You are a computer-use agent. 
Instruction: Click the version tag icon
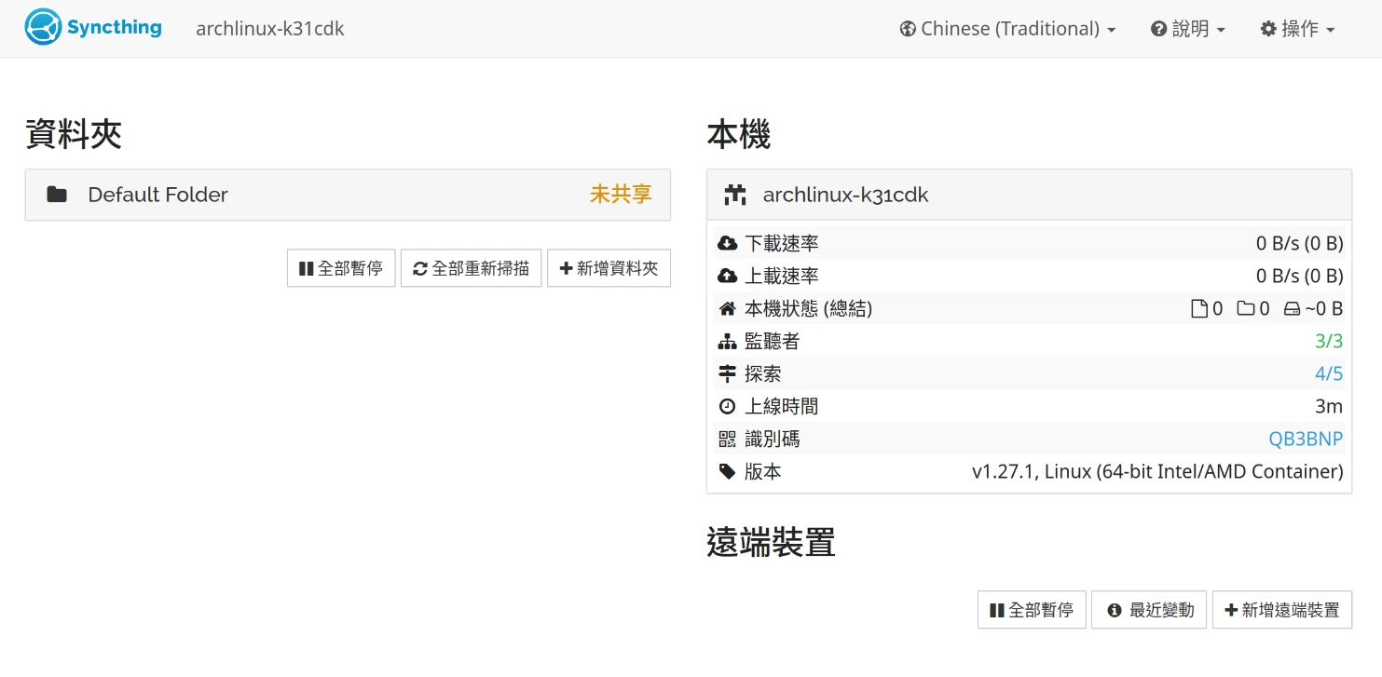728,472
